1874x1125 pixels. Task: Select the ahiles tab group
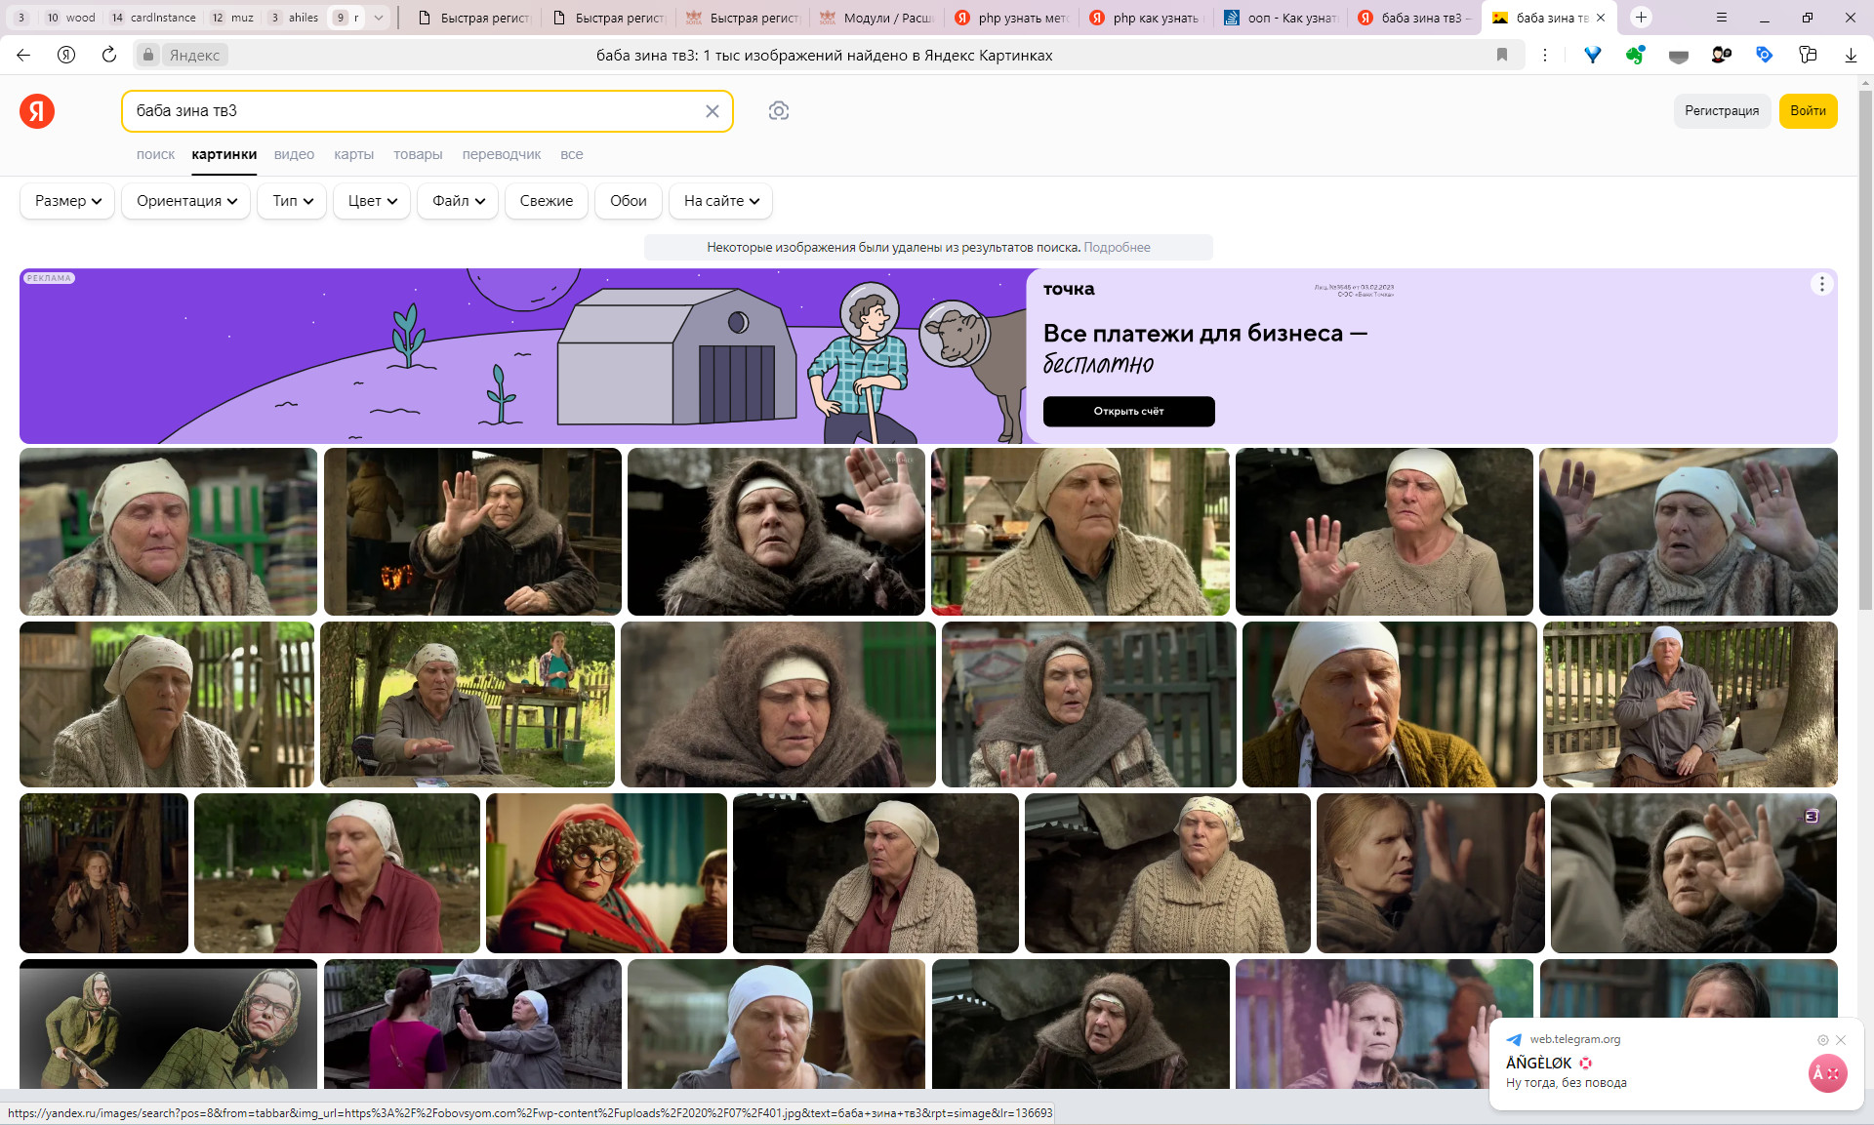[x=294, y=18]
